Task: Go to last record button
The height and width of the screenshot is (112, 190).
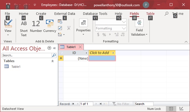Action: pos(101,104)
